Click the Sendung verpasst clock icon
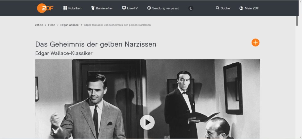Screen dimensions: 302x139 (x=149, y=8)
